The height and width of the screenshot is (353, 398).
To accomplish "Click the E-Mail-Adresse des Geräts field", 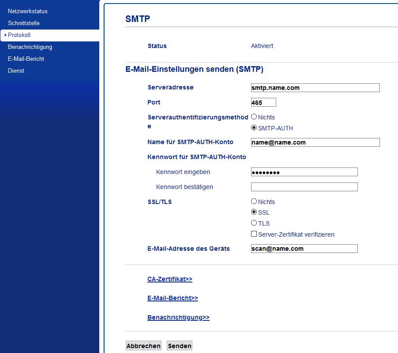I will coord(304,249).
